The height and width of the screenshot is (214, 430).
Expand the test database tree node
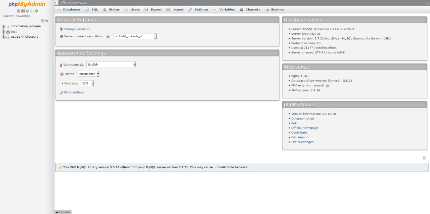click(3, 32)
